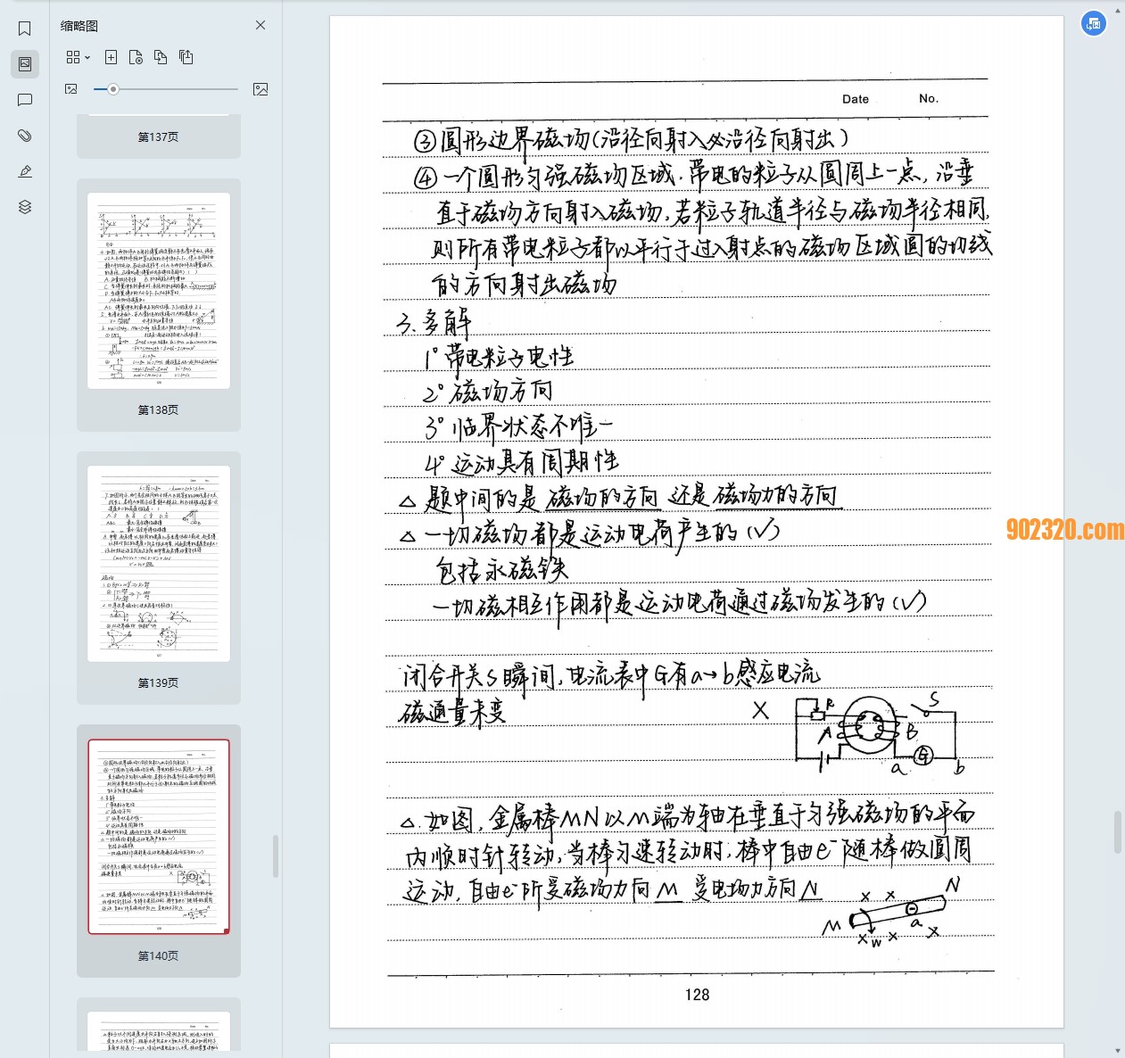Image resolution: width=1125 pixels, height=1058 pixels.
Task: Open the attachments paperclip panel
Action: (x=25, y=136)
